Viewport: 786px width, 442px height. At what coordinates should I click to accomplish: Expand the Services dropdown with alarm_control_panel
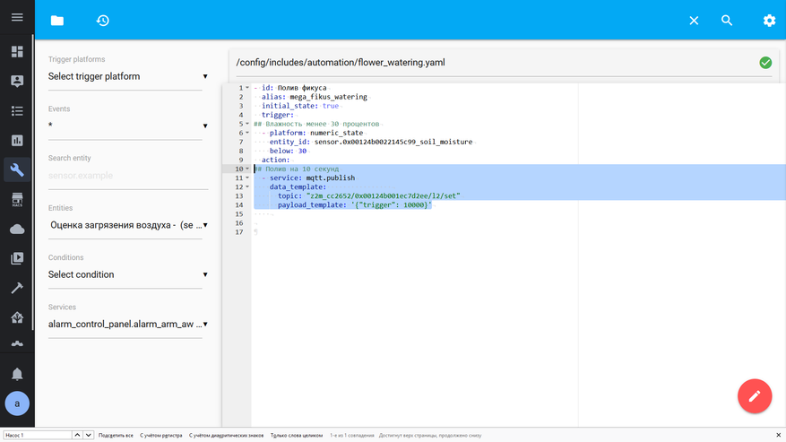[127, 325]
